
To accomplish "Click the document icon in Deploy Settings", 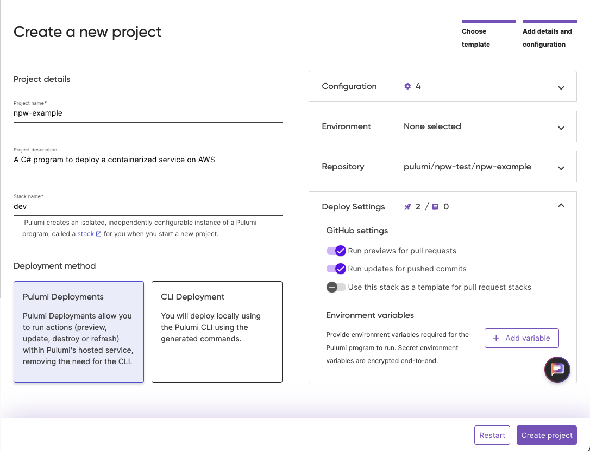I will pos(435,207).
